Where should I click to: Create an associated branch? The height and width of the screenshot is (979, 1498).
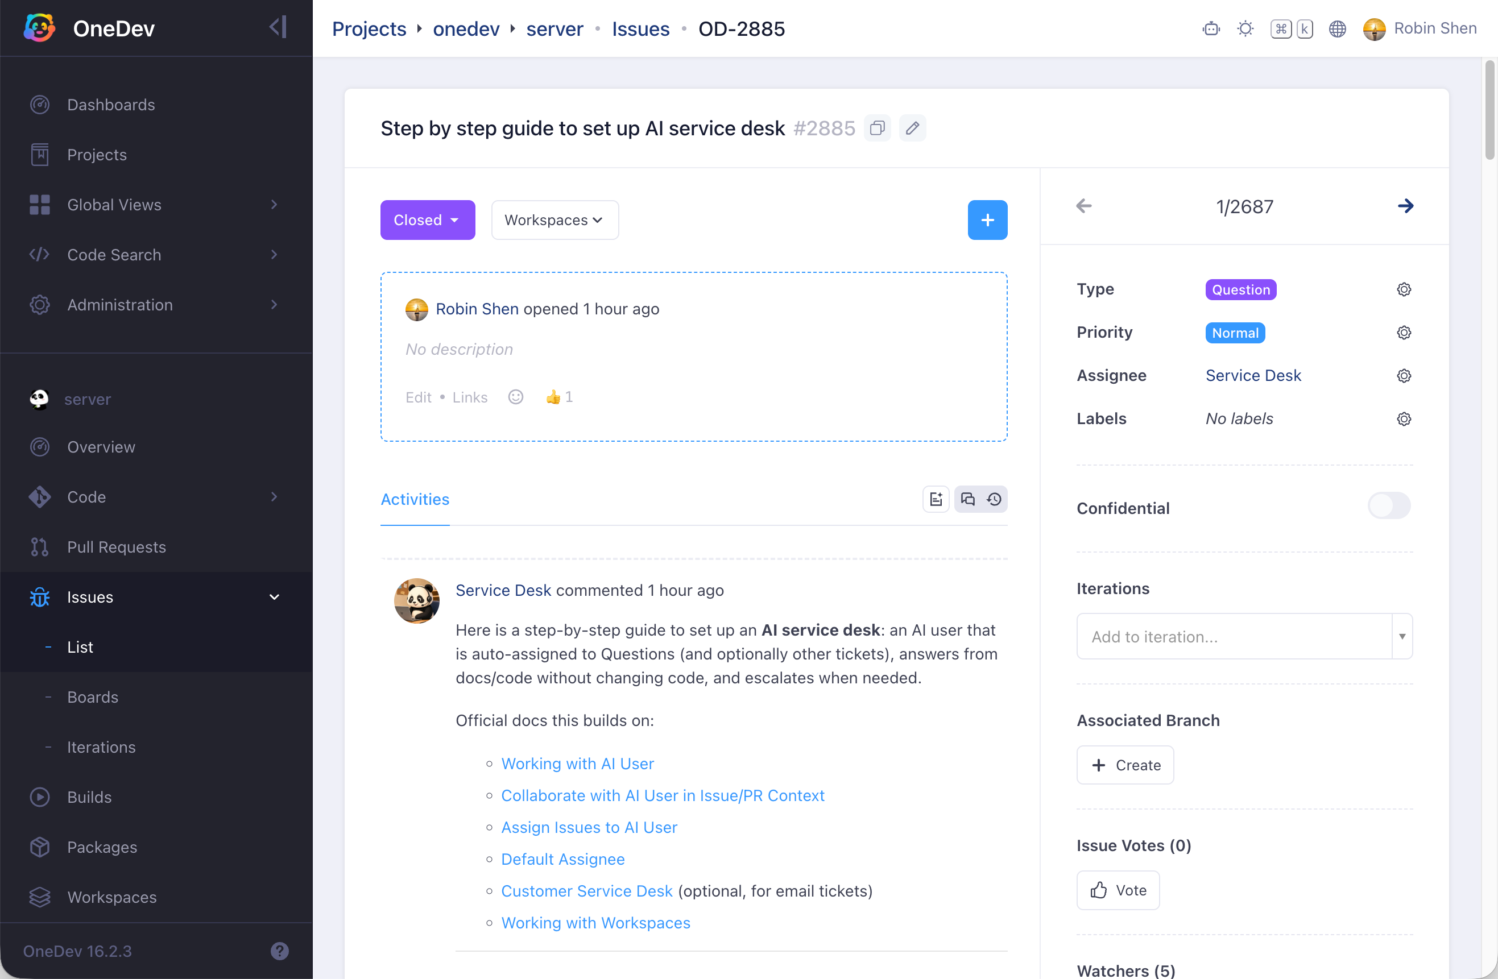point(1125,765)
